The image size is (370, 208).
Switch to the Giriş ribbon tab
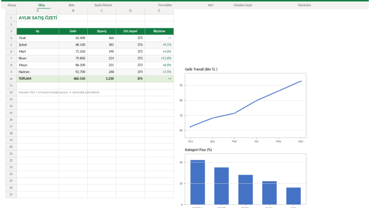click(x=41, y=5)
